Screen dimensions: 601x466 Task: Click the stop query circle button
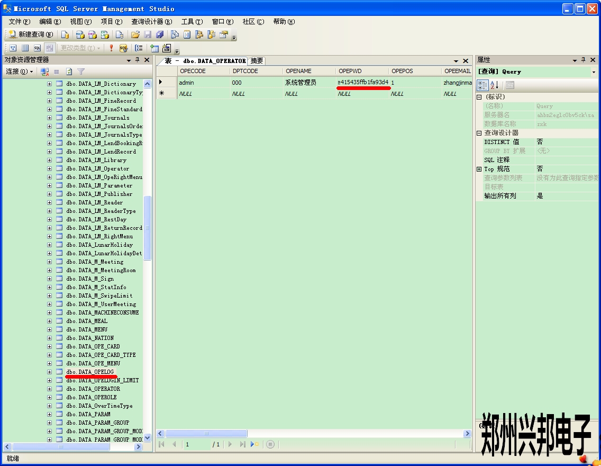pos(270,444)
